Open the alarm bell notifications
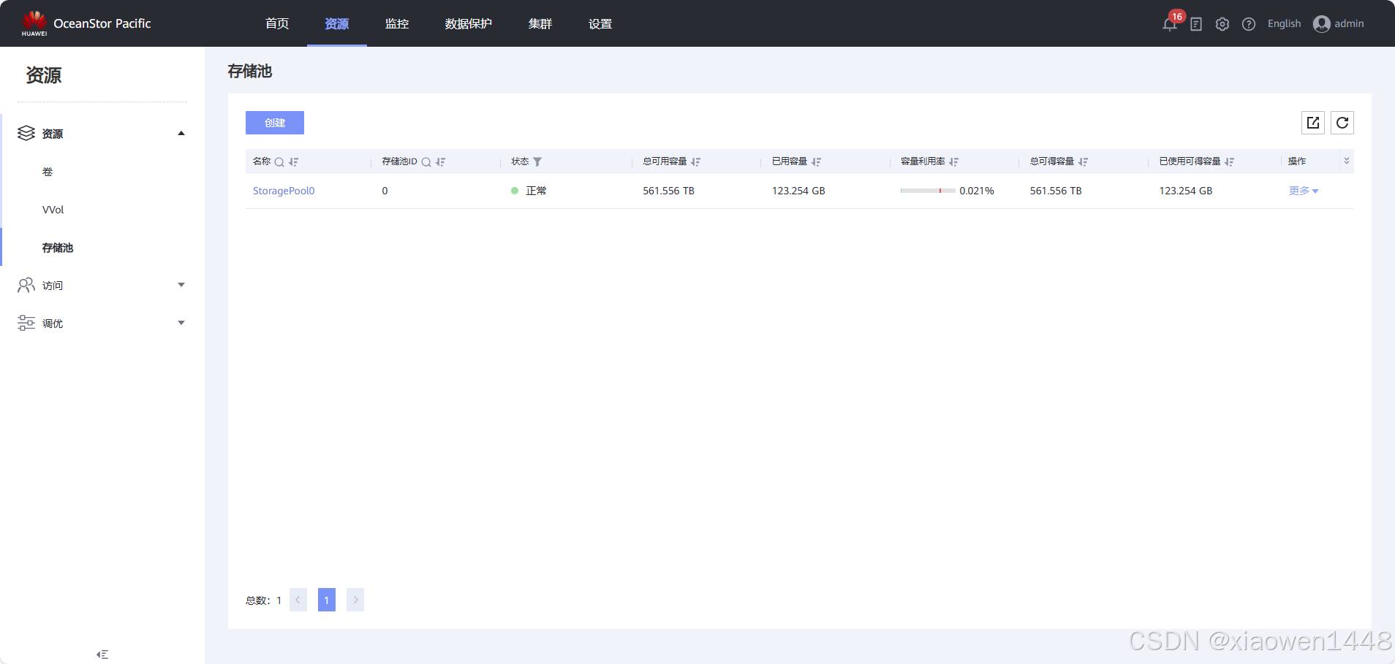The height and width of the screenshot is (664, 1395). point(1169,24)
